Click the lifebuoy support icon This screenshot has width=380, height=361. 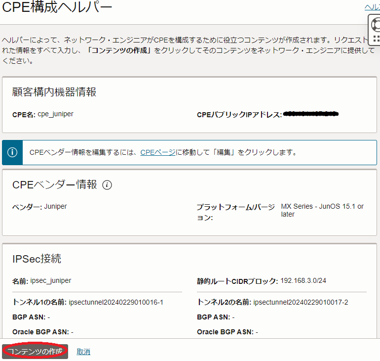[376, 23]
